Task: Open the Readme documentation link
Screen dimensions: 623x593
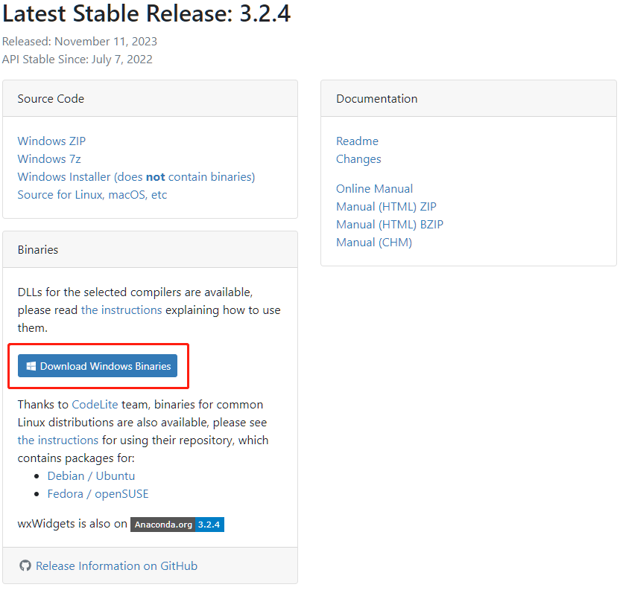Action: tap(357, 141)
